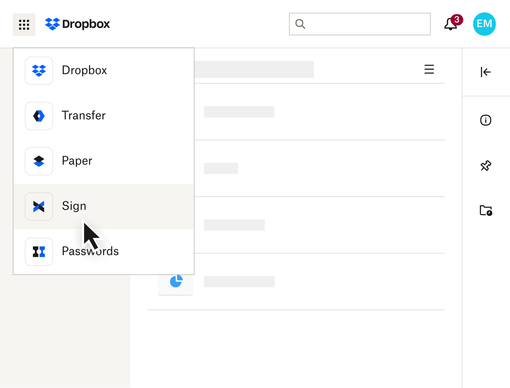Collapse the right panel with arrow icon

[485, 72]
